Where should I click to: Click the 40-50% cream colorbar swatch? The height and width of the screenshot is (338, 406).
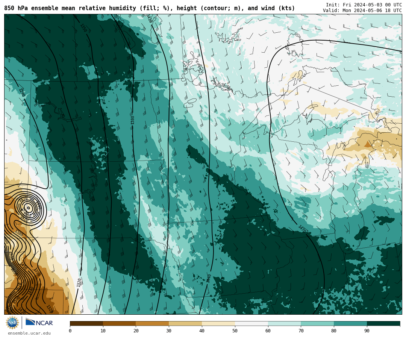tap(218, 323)
